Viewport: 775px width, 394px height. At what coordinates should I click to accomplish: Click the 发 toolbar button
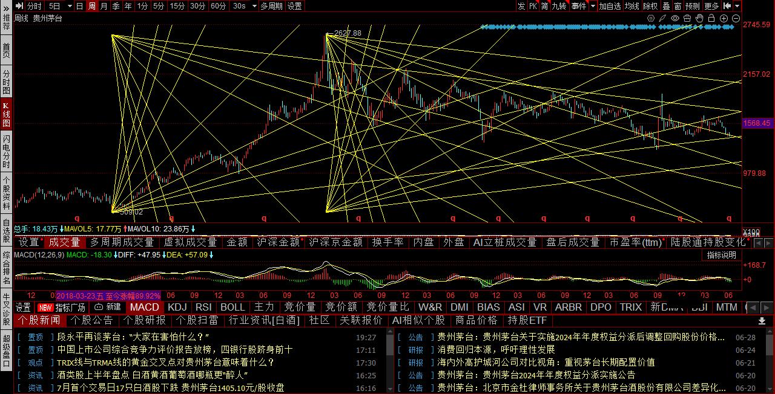point(521,5)
